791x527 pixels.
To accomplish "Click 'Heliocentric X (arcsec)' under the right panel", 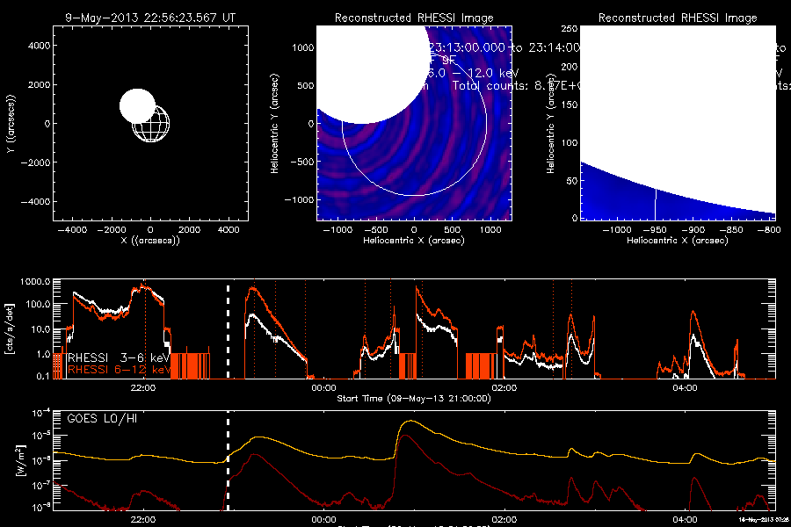I will [678, 241].
